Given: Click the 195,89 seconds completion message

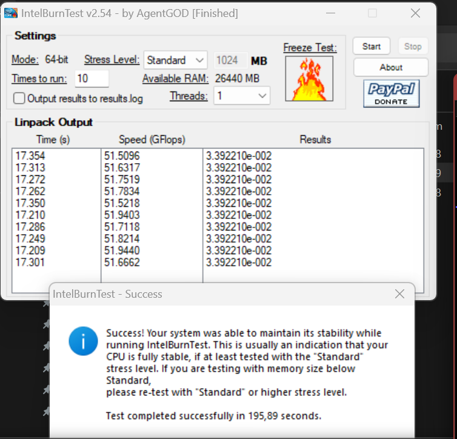Looking at the screenshot, I should tap(213, 416).
